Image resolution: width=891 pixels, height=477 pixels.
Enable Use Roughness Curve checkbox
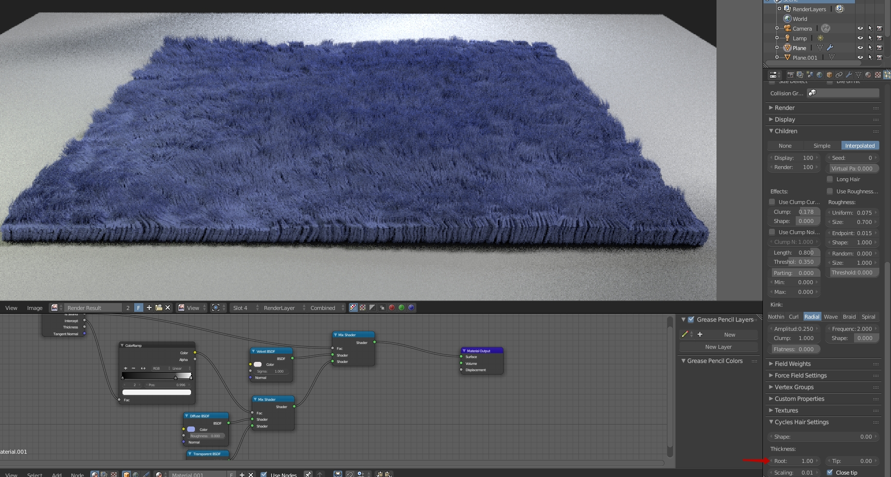(x=830, y=191)
